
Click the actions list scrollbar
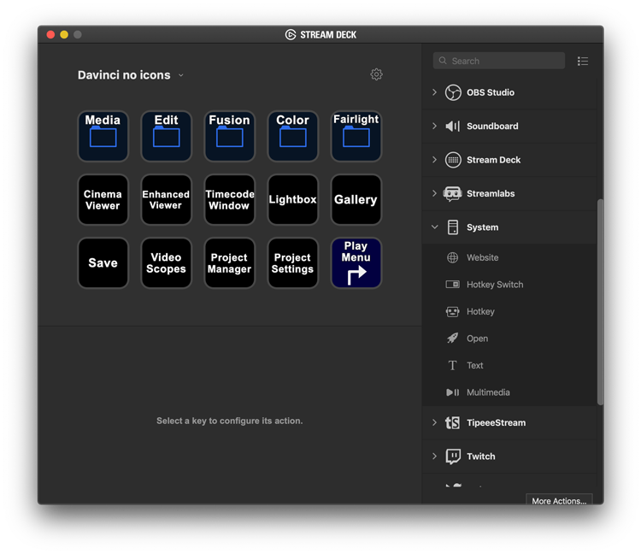point(600,302)
